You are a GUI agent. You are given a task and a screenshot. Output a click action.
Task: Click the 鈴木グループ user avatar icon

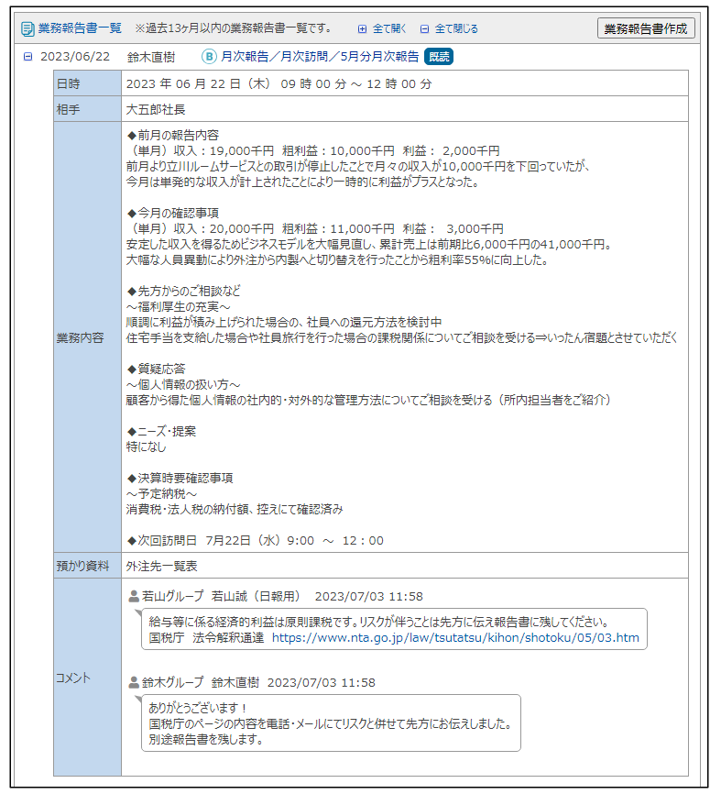(x=134, y=682)
